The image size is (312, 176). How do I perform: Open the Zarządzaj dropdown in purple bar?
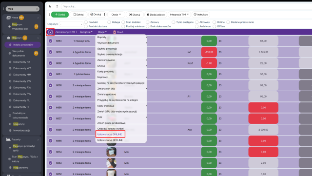[x=86, y=32]
